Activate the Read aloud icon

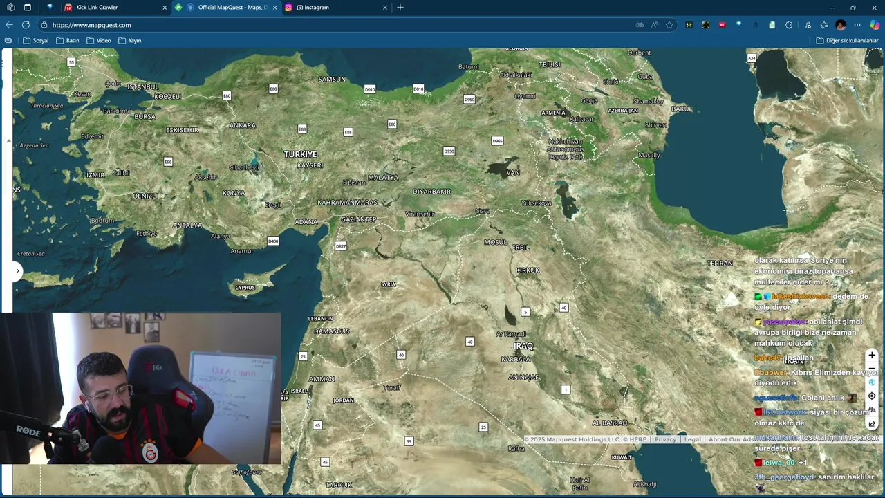[x=655, y=25]
